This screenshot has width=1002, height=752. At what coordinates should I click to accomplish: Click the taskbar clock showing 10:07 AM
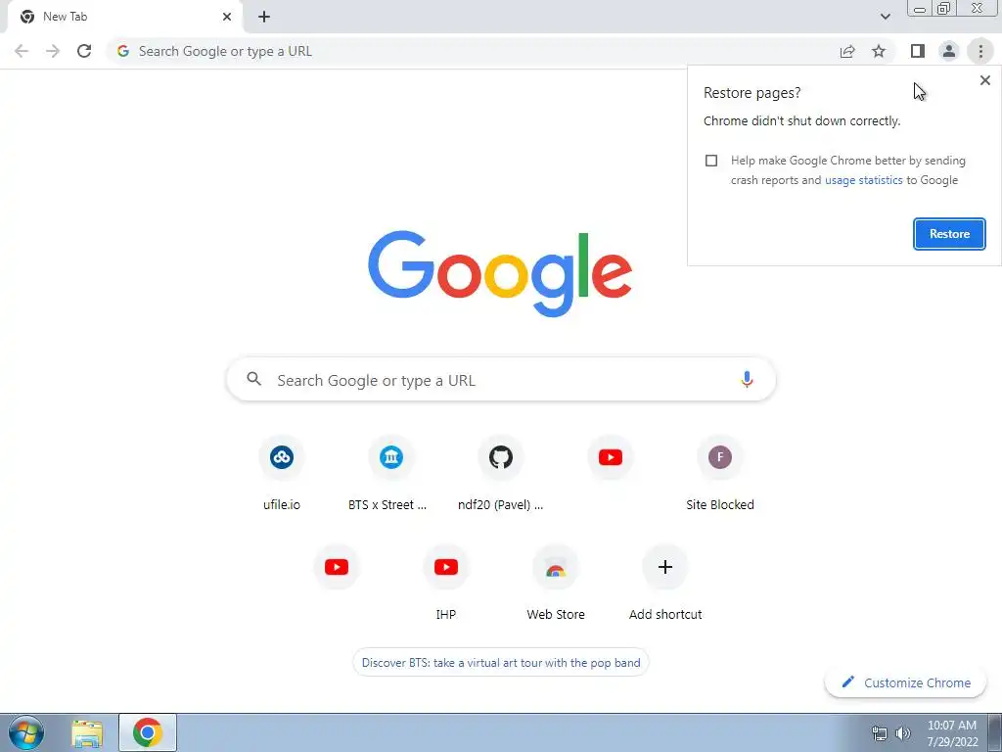coord(952,733)
